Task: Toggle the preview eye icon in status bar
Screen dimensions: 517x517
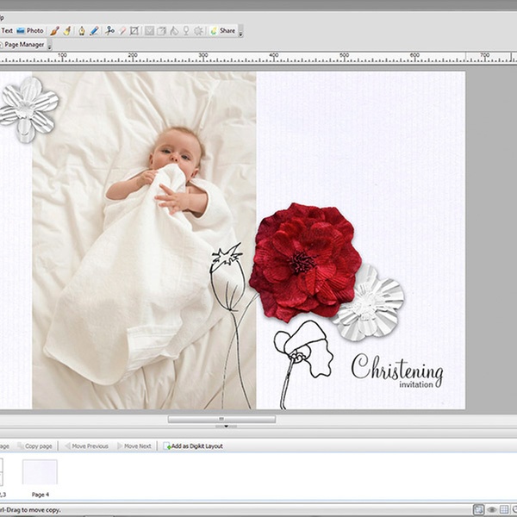Action: (492, 509)
